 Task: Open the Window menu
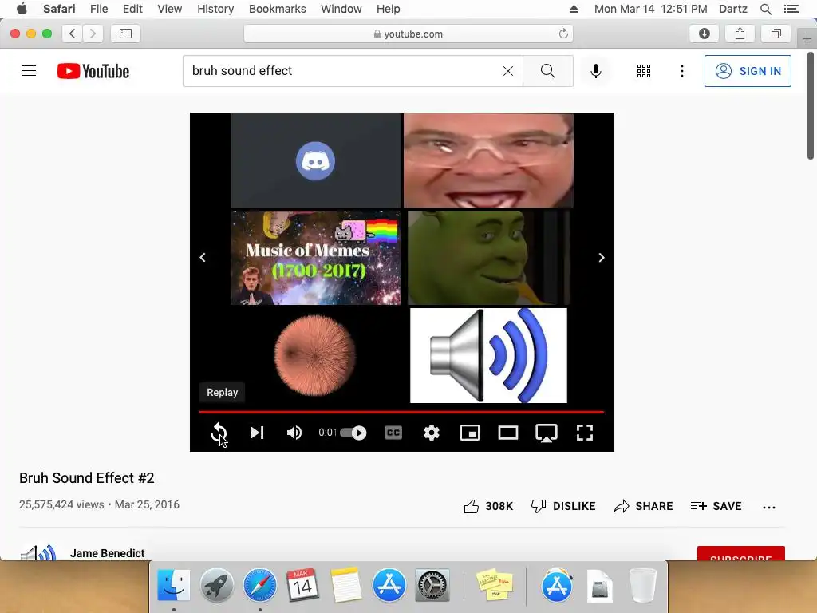pyautogui.click(x=341, y=9)
